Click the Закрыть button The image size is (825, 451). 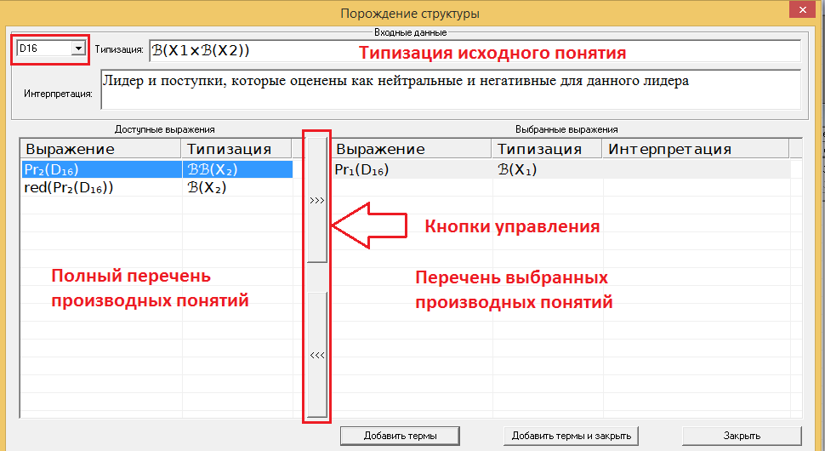click(x=742, y=436)
